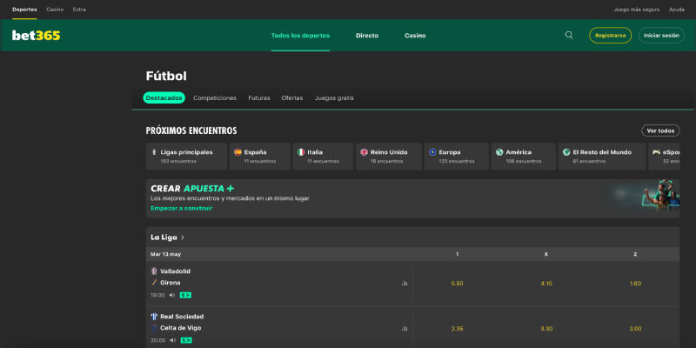The height and width of the screenshot is (348, 696).
Task: Expand La Liga with its chevron
Action: point(183,238)
